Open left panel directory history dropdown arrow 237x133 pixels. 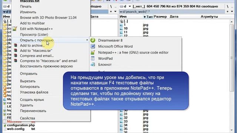coord(115,11)
